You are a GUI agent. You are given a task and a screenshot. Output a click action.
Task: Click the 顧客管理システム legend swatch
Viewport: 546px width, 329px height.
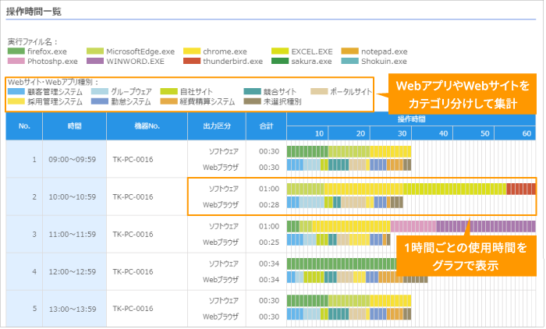pos(16,91)
